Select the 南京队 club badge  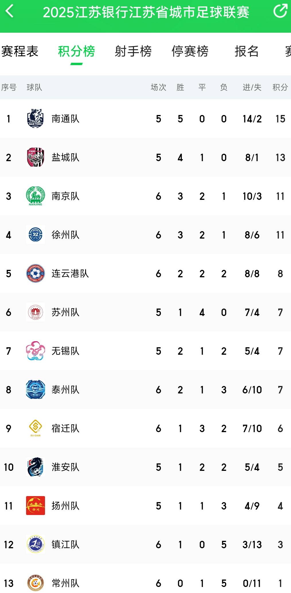click(35, 196)
